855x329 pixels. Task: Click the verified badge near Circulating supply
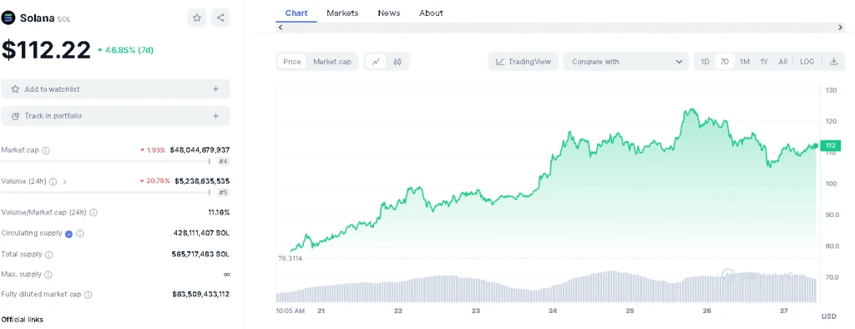[x=68, y=234]
